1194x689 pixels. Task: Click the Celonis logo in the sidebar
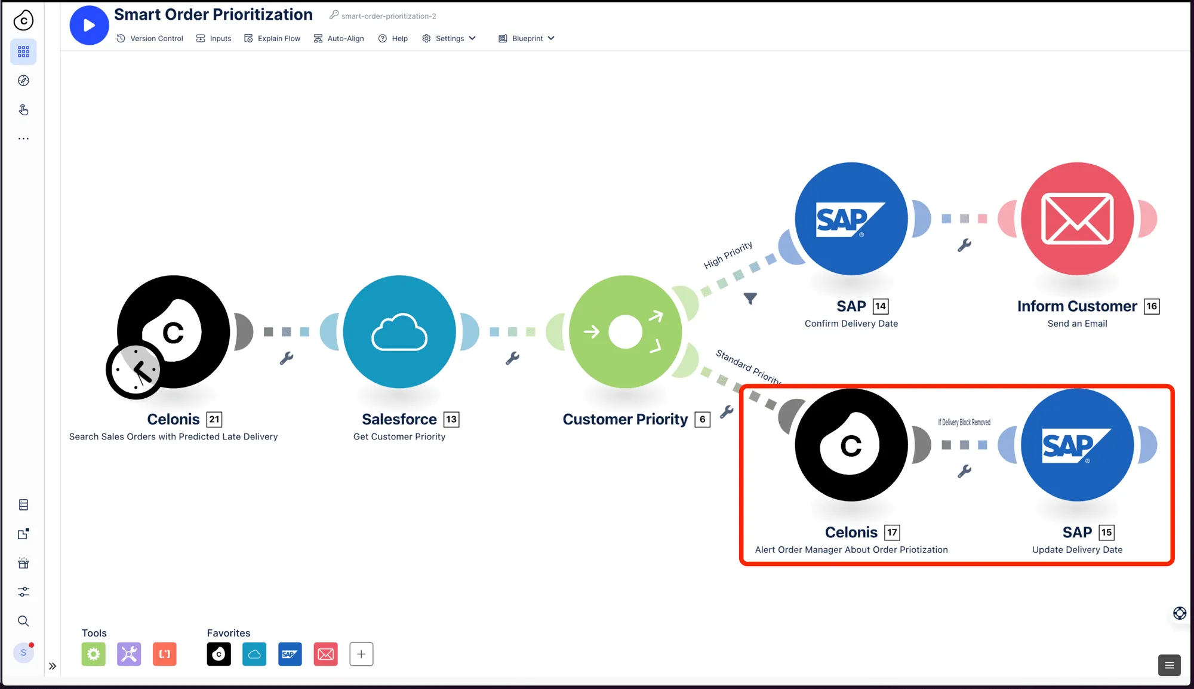23,20
